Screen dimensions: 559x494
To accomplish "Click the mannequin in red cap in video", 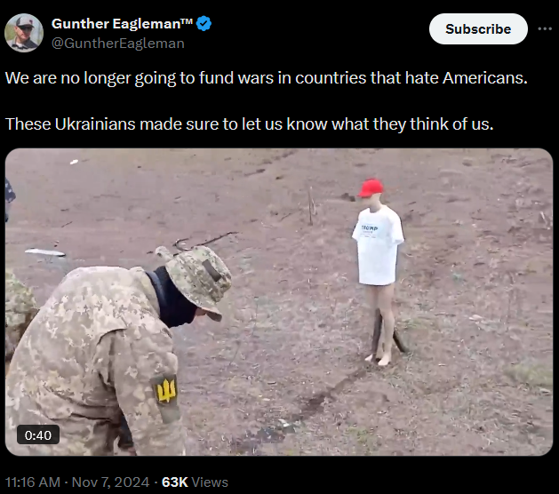I will click(x=379, y=272).
